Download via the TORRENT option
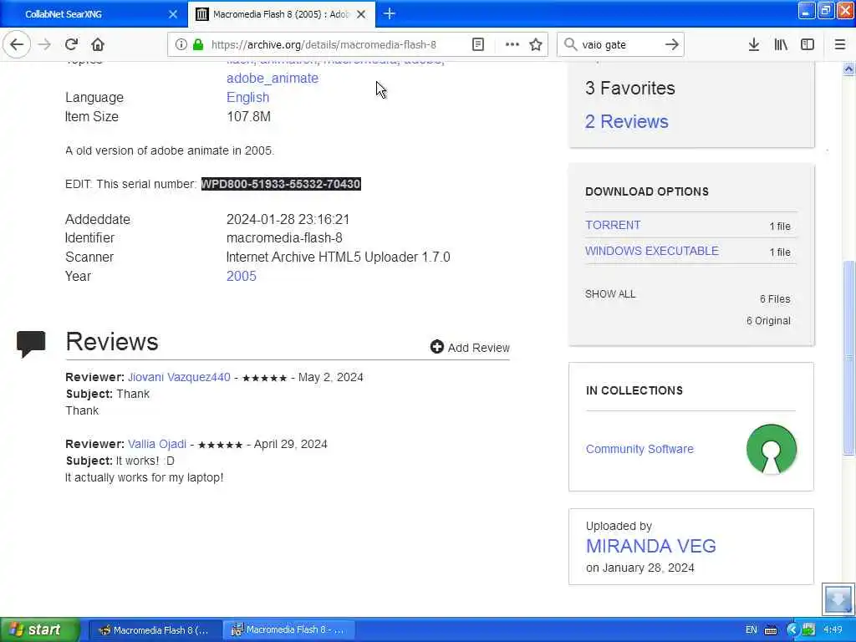856x642 pixels. pos(613,225)
